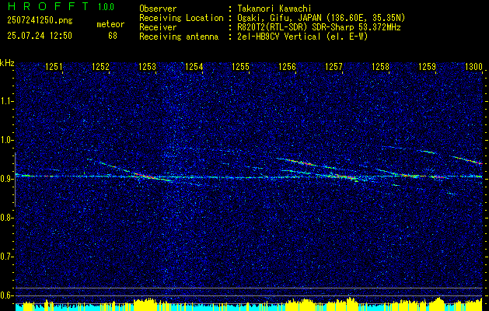Viewport: 489px width, 311px height.
Task: Click the date stamp 25.07.24 12:50
Action: [x=40, y=36]
